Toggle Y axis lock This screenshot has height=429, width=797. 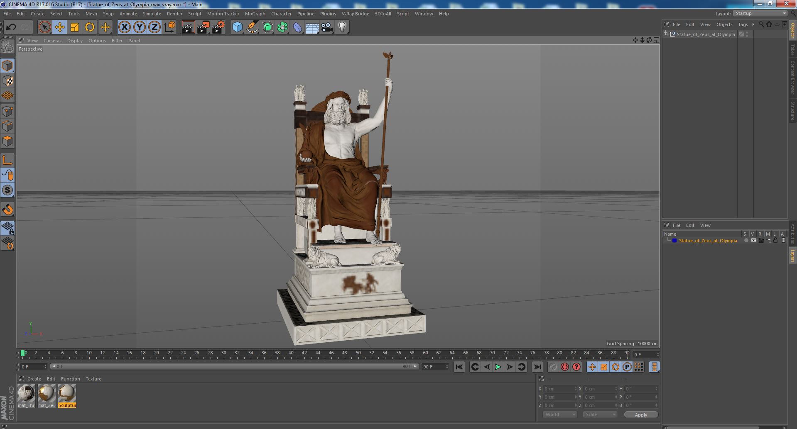click(x=140, y=27)
